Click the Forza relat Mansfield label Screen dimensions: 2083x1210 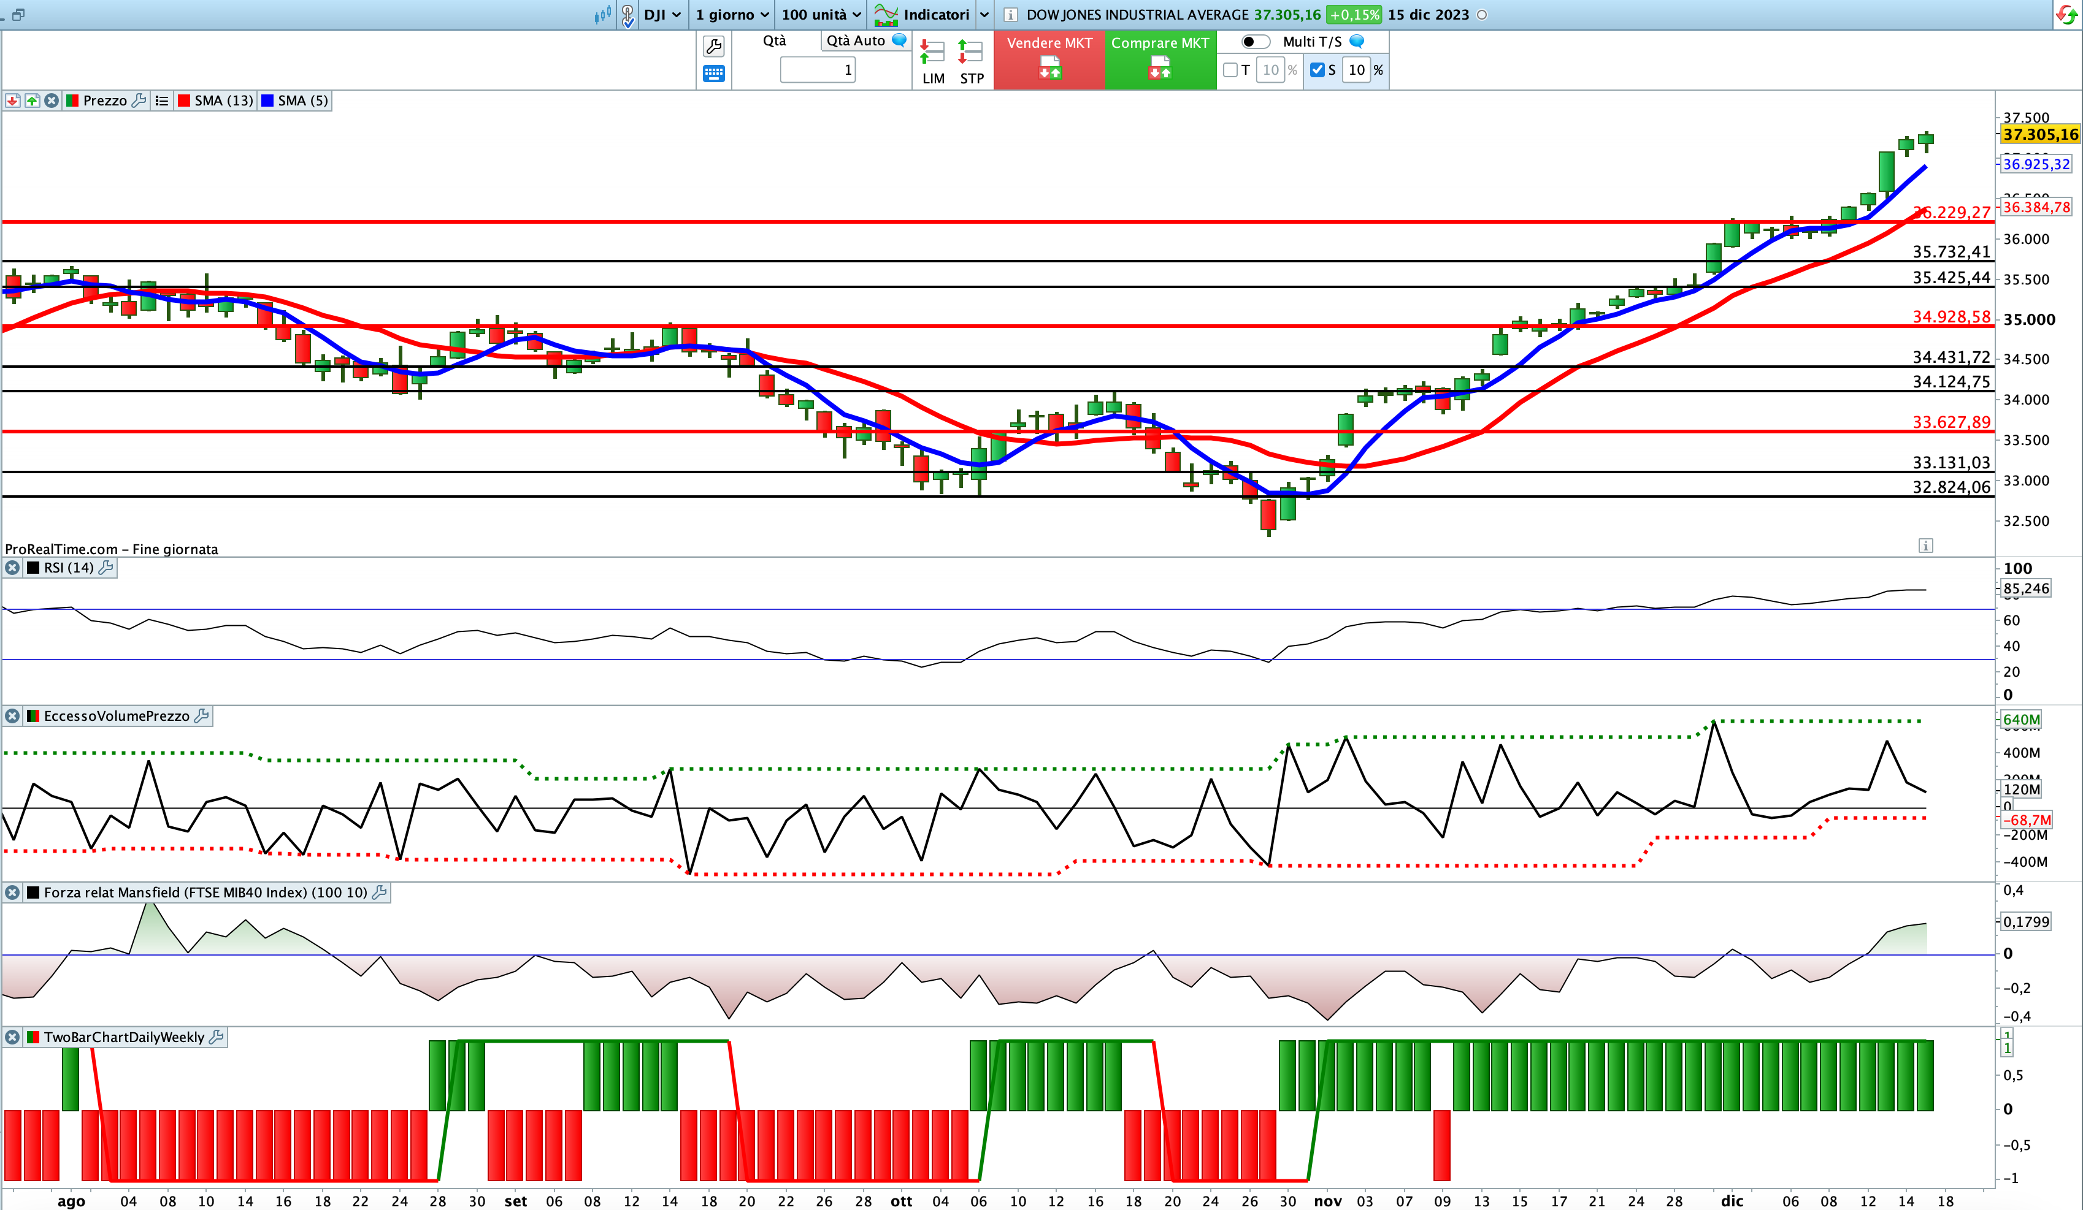click(206, 893)
